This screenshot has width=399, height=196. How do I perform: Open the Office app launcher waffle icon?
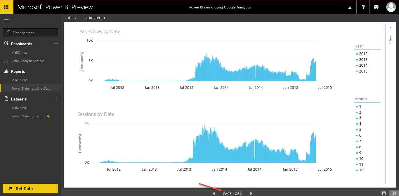tap(6, 7)
